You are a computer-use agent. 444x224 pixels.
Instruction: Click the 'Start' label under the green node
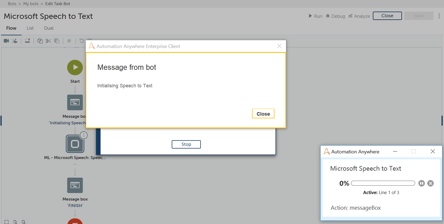[75, 81]
